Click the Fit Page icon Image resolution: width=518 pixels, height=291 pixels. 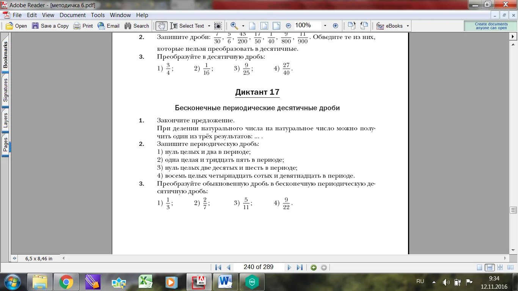pos(264,26)
